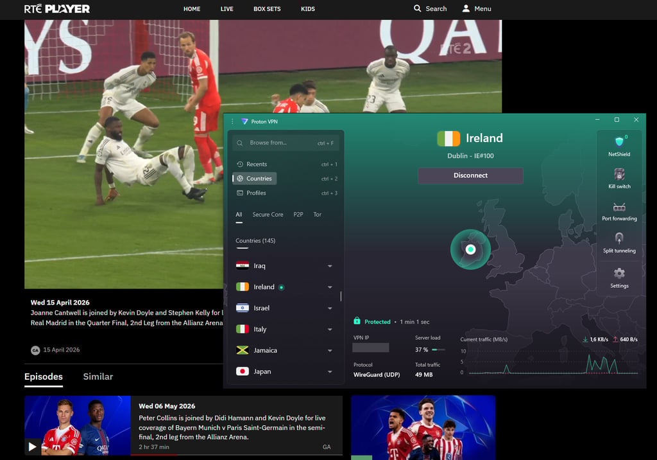The image size is (657, 460).
Task: Expand the Israel server list
Action: pyautogui.click(x=330, y=308)
